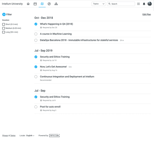Click the blue Filter icon
This screenshot has height=141, width=154.
4,14
